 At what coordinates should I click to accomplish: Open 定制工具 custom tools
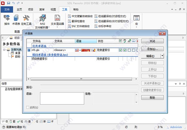(x=26, y=20)
